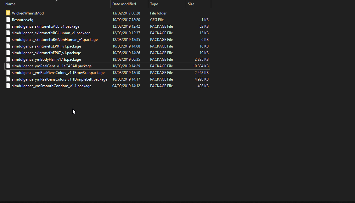Viewport: 355px width, 203px height.
Task: Click the v1.1BrowScar package file icon
Action: pyautogui.click(x=8, y=72)
